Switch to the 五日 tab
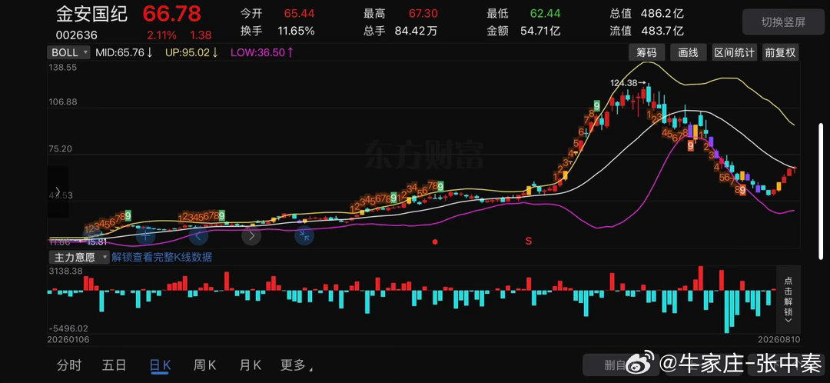This screenshot has width=830, height=383. [x=115, y=365]
